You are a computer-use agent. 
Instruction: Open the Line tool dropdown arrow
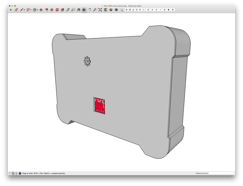(x=24, y=10)
